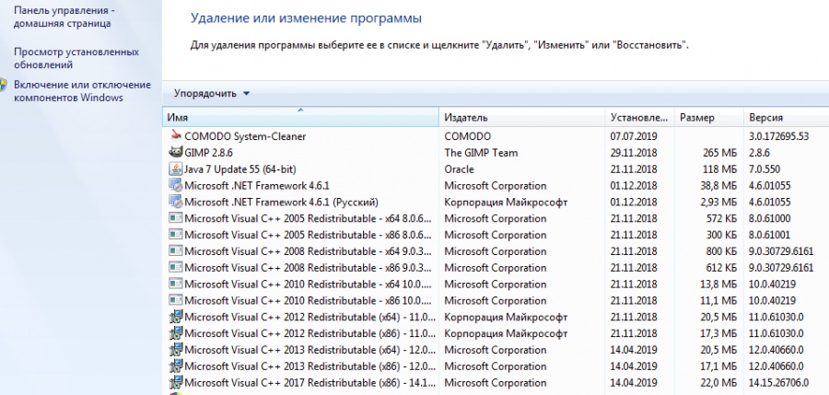The image size is (829, 395).
Task: Click size value 38,8 МБ
Action: [x=717, y=186]
